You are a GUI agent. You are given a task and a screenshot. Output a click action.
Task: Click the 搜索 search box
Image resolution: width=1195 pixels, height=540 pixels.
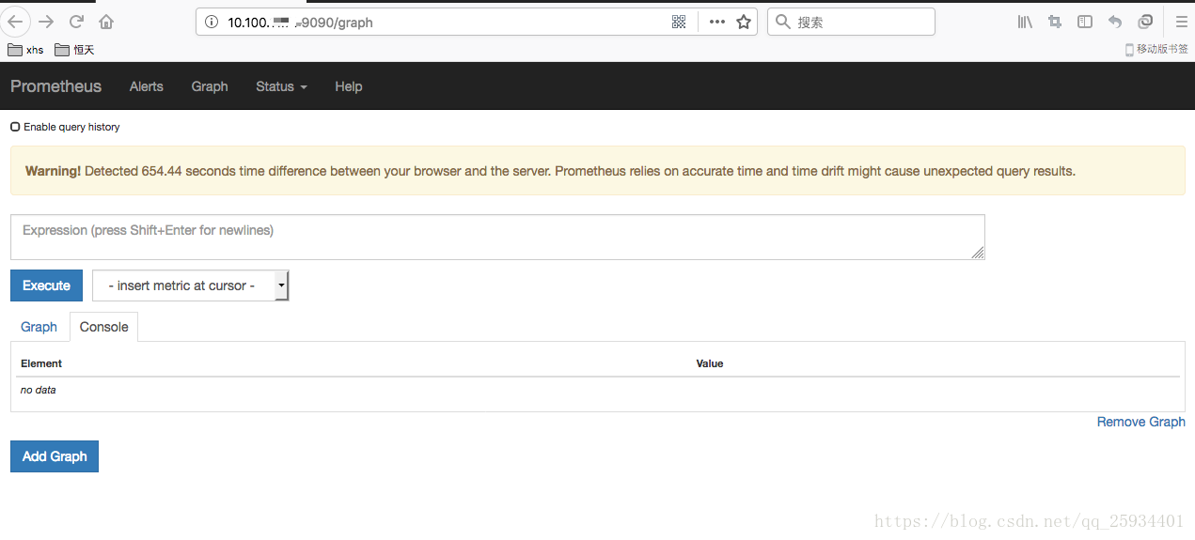point(851,22)
